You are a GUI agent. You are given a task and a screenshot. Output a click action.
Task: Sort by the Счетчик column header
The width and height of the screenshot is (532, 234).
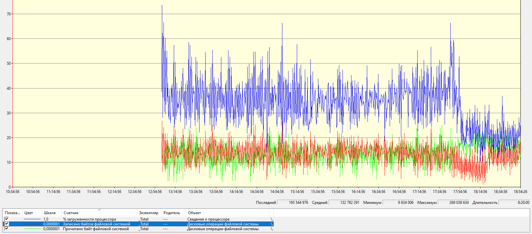(99, 213)
